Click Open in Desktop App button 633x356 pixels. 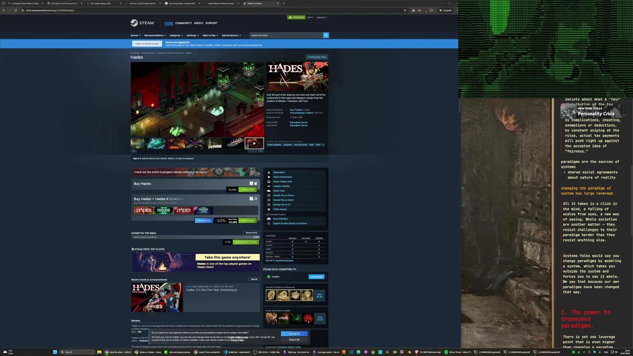coord(147,44)
